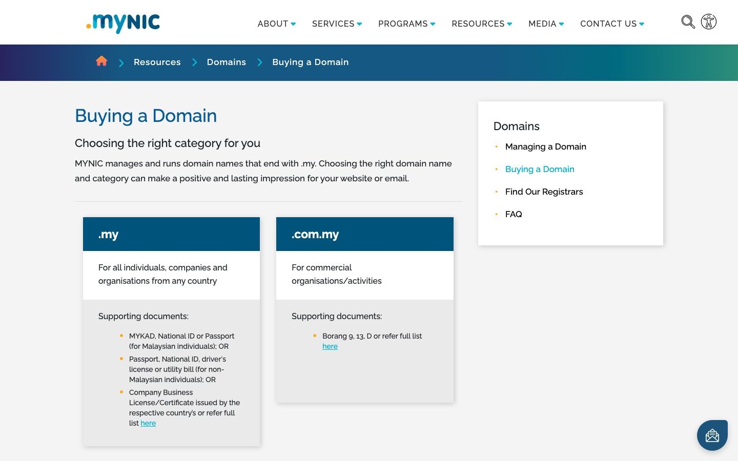Click the .my card header
The height and width of the screenshot is (461, 738).
point(171,234)
